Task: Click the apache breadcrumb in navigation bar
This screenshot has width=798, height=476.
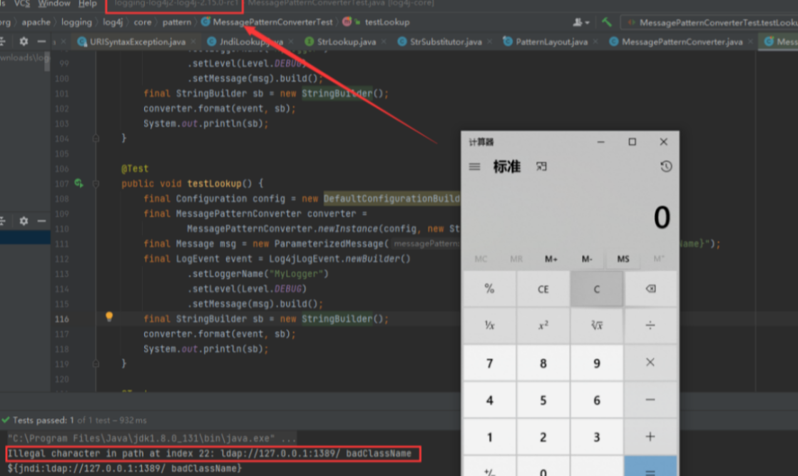Action: click(x=36, y=22)
